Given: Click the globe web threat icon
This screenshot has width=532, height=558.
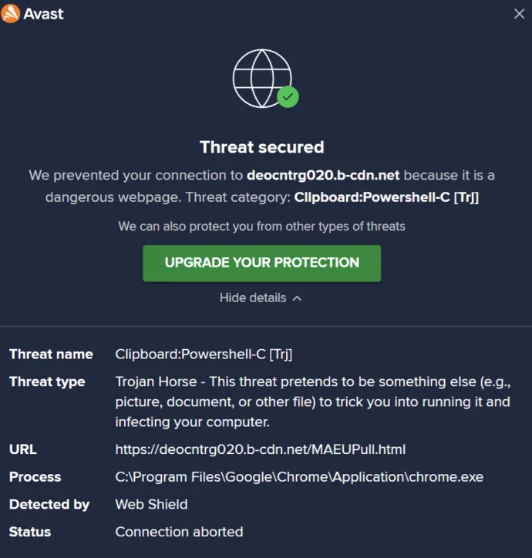Looking at the screenshot, I should pyautogui.click(x=262, y=79).
